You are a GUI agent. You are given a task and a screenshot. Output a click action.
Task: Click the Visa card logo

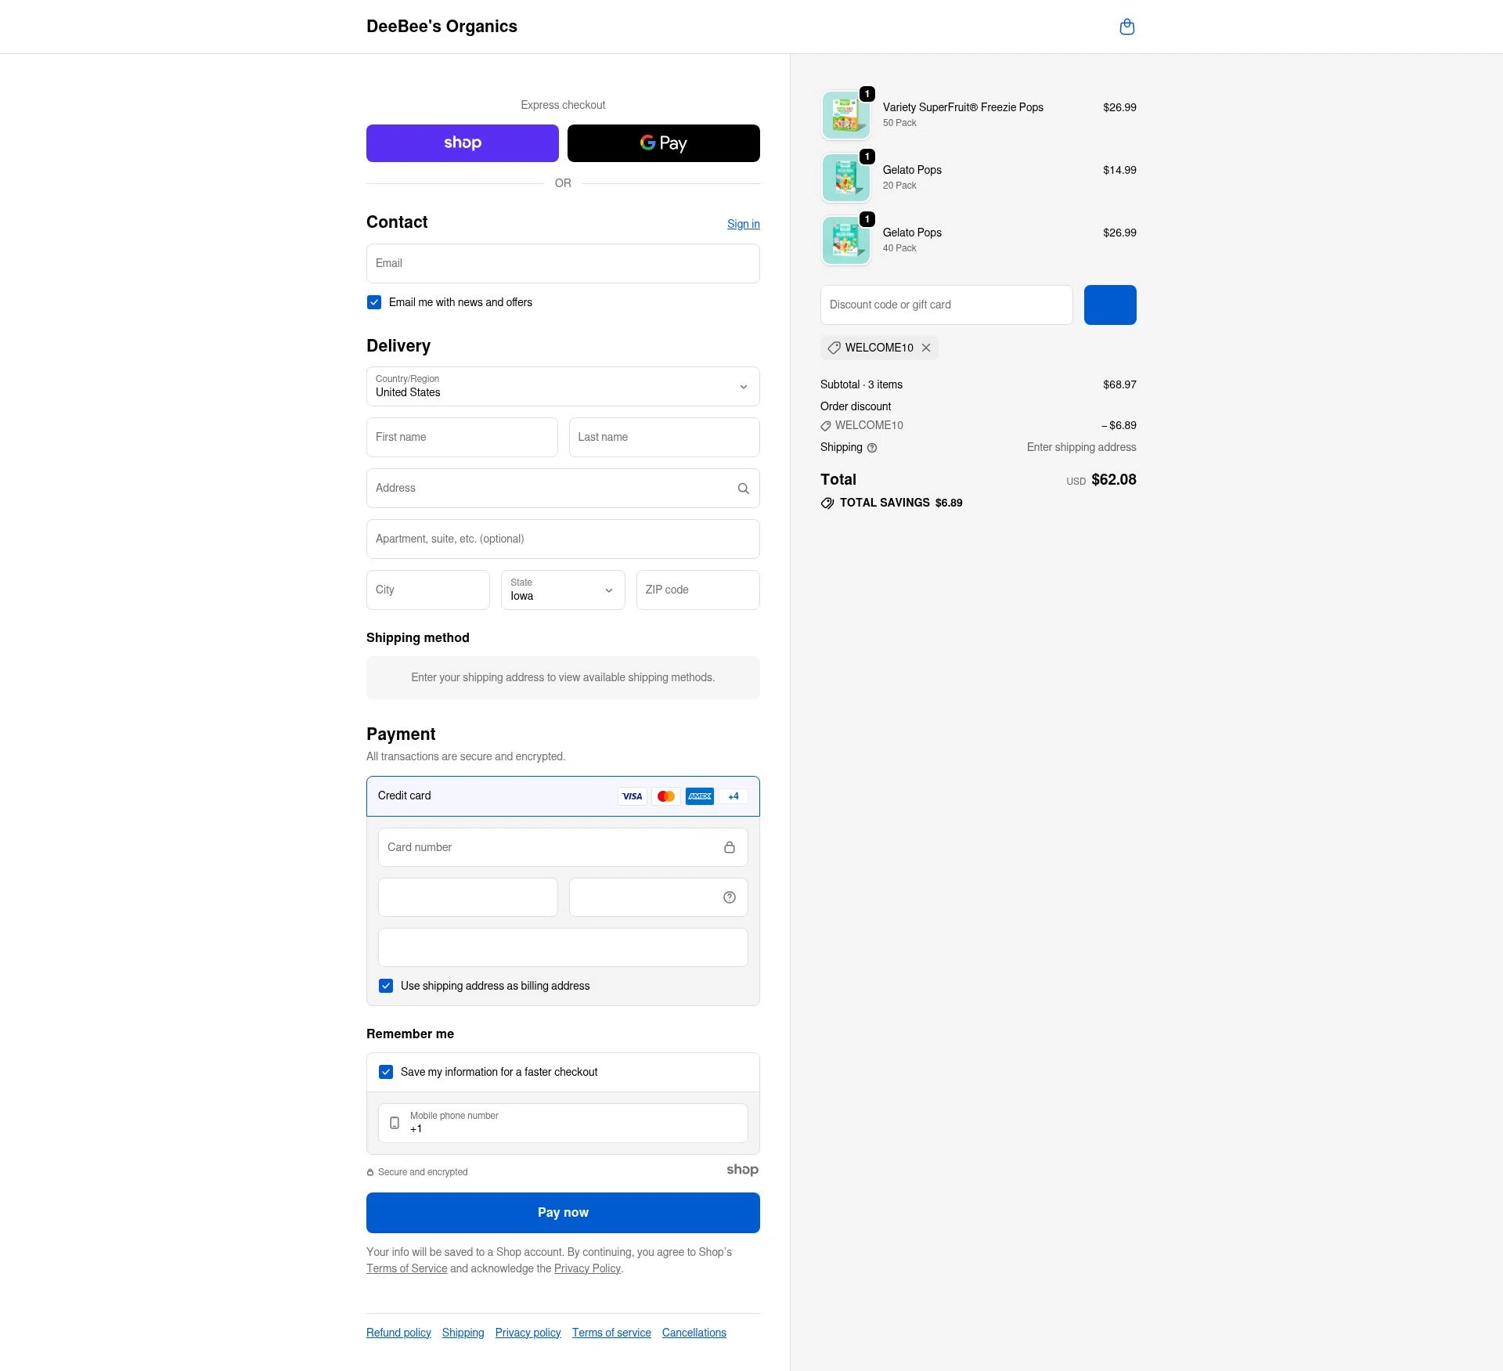(632, 796)
